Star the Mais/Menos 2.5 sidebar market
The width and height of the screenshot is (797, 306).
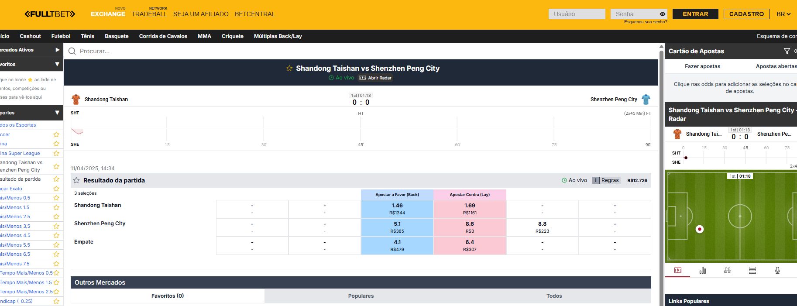[56, 217]
